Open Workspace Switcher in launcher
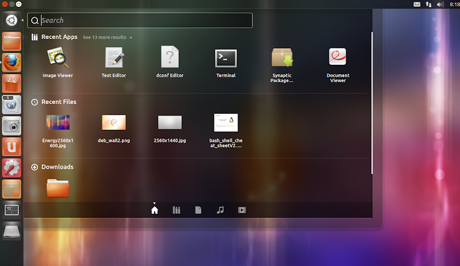Viewport: 460px width, 266px height. [11, 210]
